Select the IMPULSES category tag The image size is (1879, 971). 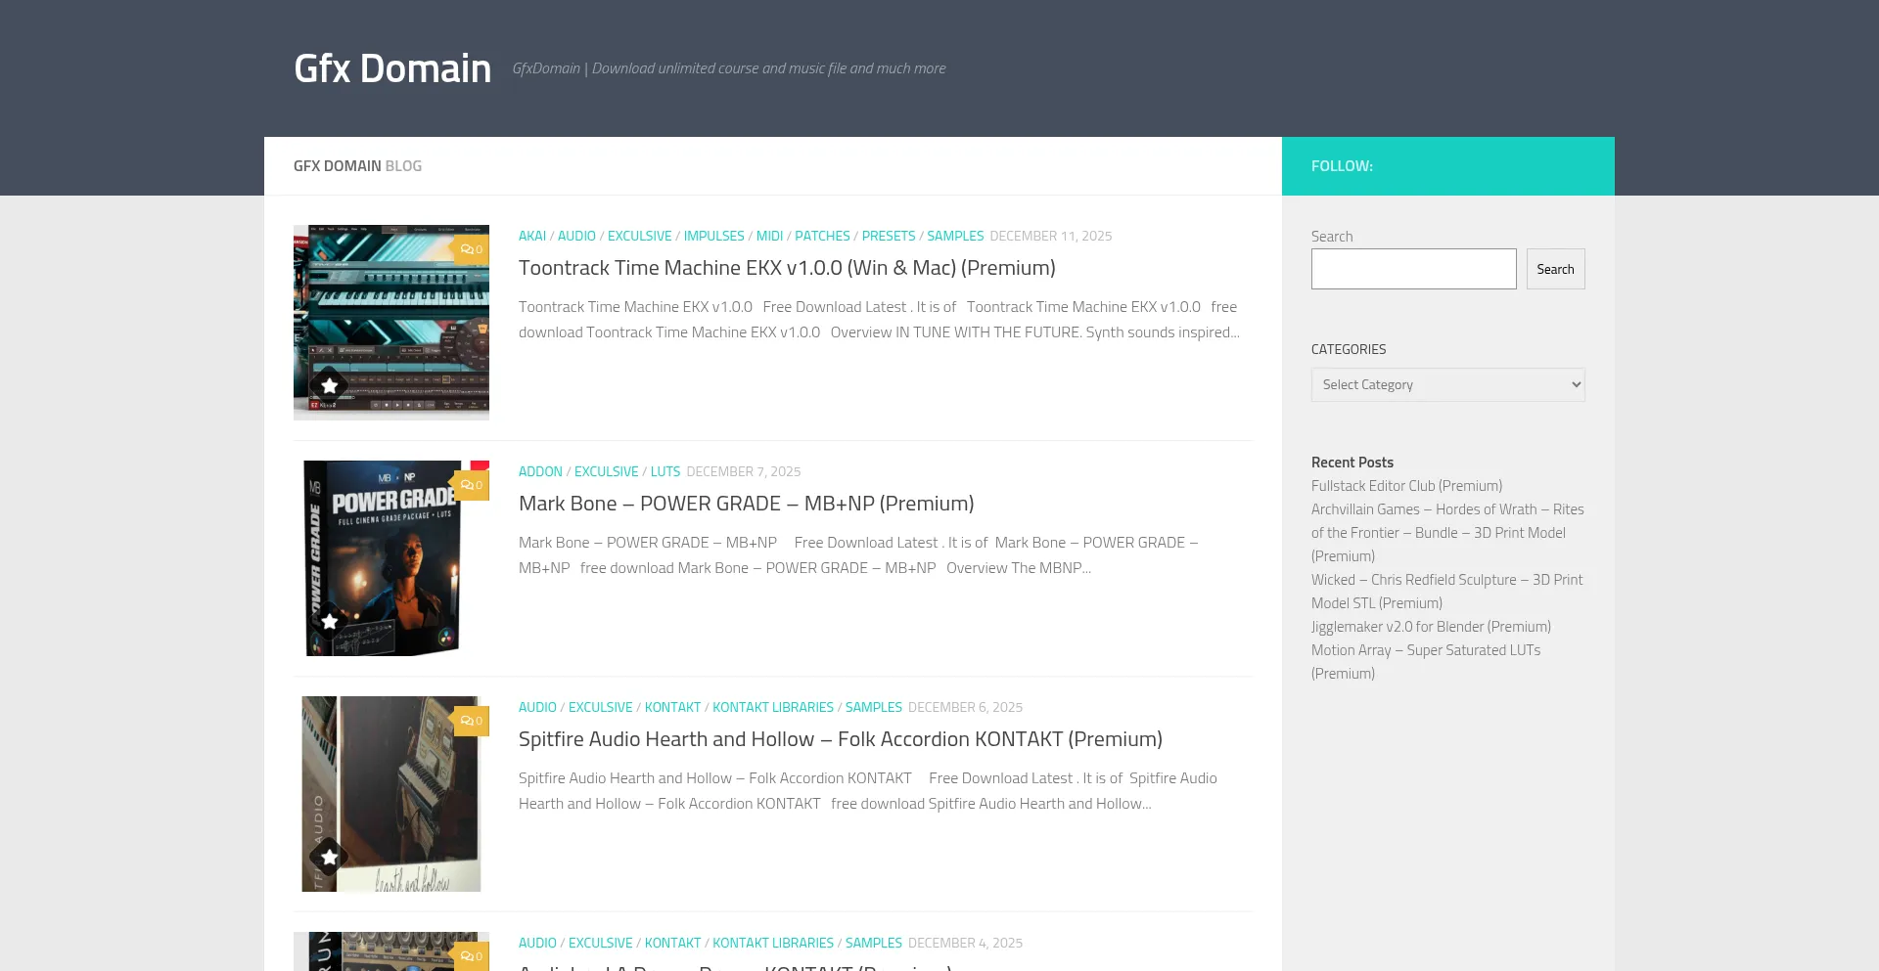click(x=713, y=236)
